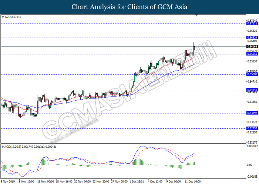Click the 0.66524 price level label

coord(252,38)
